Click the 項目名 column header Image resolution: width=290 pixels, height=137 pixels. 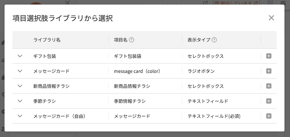click(121, 40)
